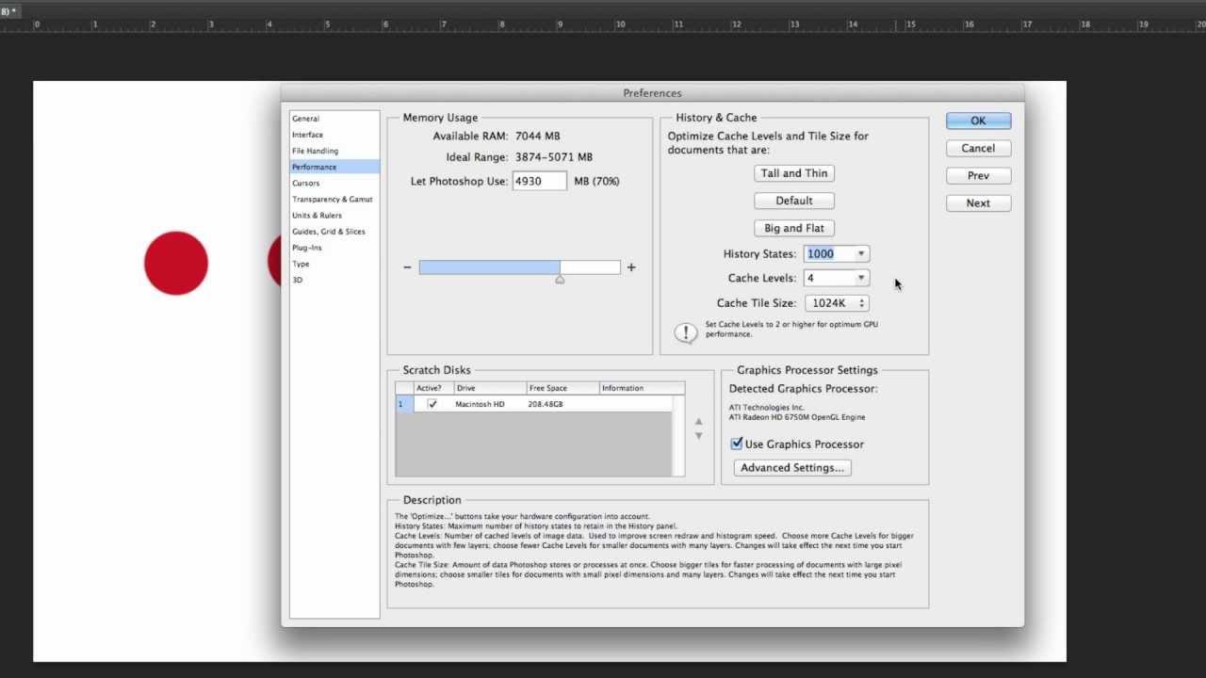Open Cache Levels dropdown arrow
The height and width of the screenshot is (678, 1206).
click(x=861, y=279)
